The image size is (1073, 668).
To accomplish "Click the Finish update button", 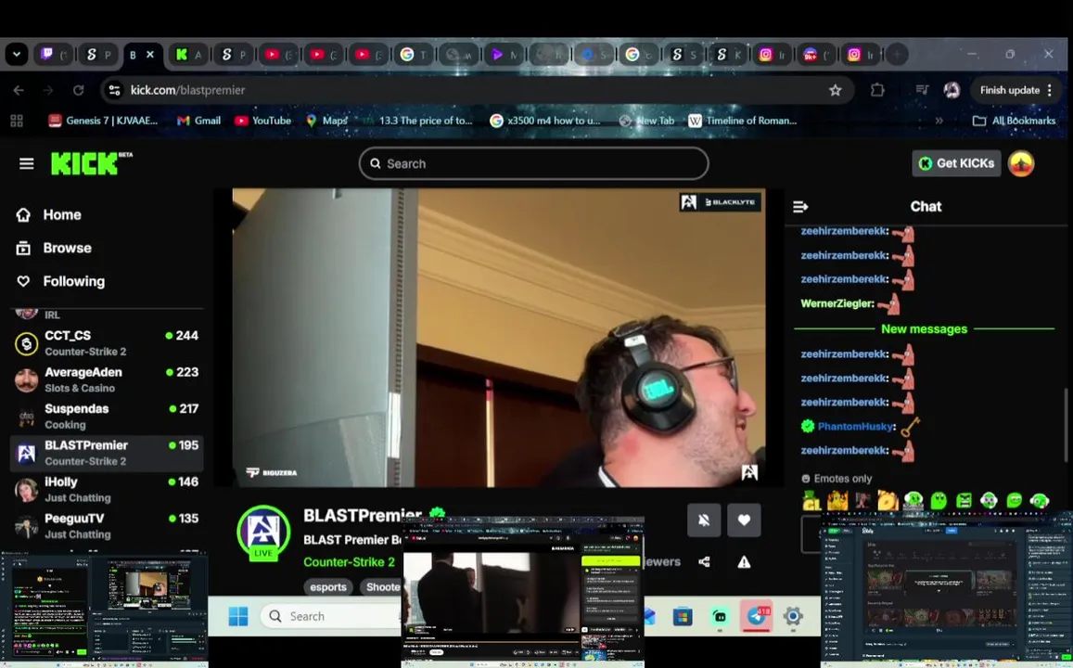I will pos(1016,90).
